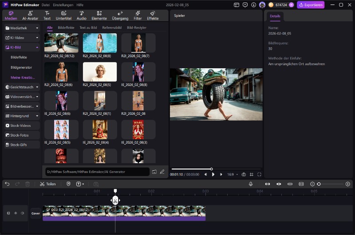Open the 16:9 aspect ratio dropdown

coord(233,175)
